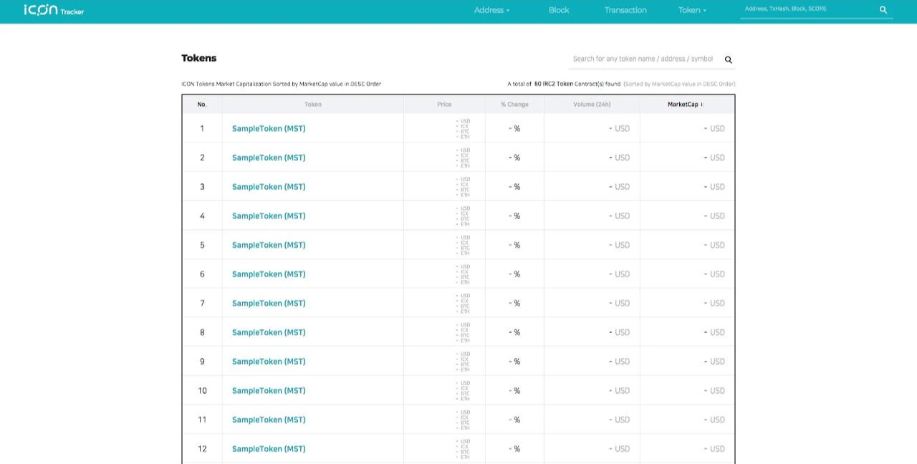917x464 pixels.
Task: Click the header search magnifier icon
Action: (883, 10)
